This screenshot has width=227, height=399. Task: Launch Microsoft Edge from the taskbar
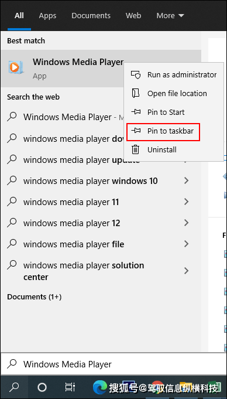point(100,387)
